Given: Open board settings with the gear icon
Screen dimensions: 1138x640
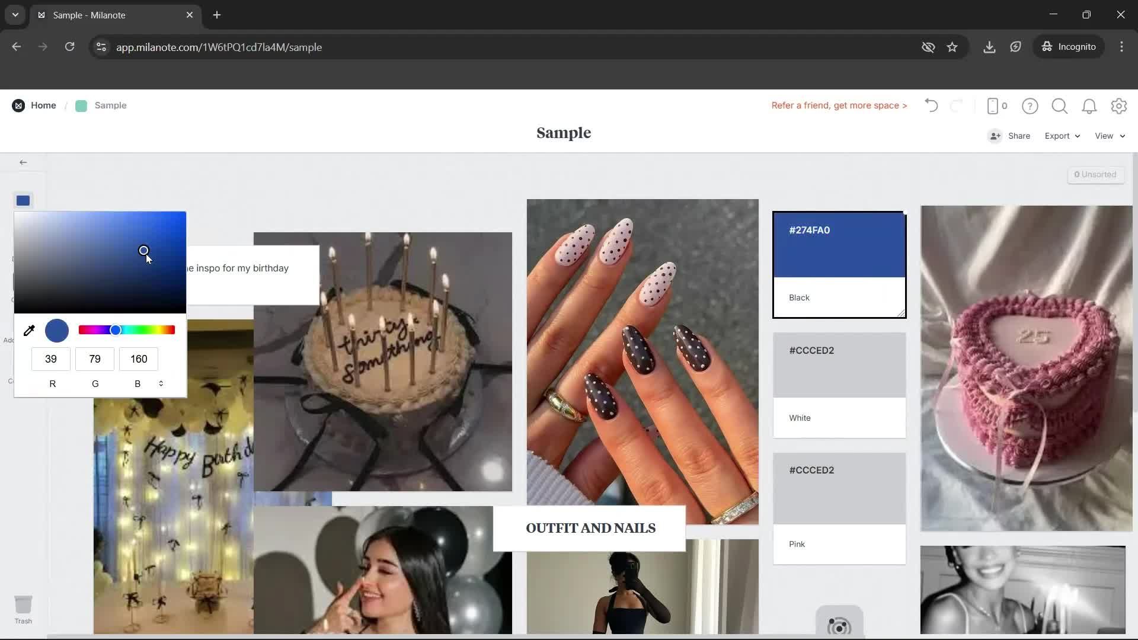Looking at the screenshot, I should coord(1119,105).
